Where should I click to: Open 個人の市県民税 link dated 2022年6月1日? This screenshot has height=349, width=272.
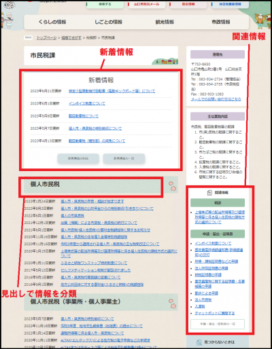point(72,216)
